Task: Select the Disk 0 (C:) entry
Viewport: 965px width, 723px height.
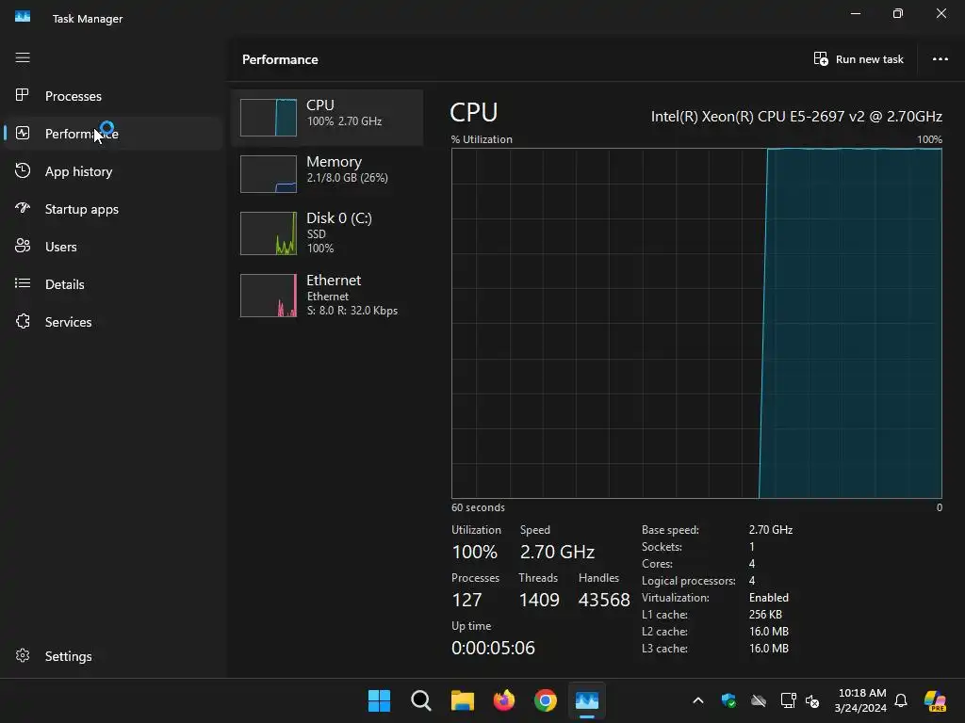Action: click(x=327, y=233)
